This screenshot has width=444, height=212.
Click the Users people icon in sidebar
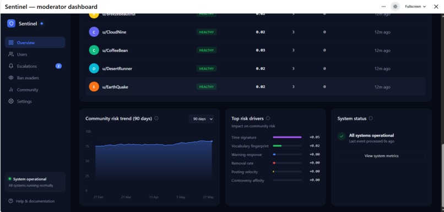coord(11,54)
